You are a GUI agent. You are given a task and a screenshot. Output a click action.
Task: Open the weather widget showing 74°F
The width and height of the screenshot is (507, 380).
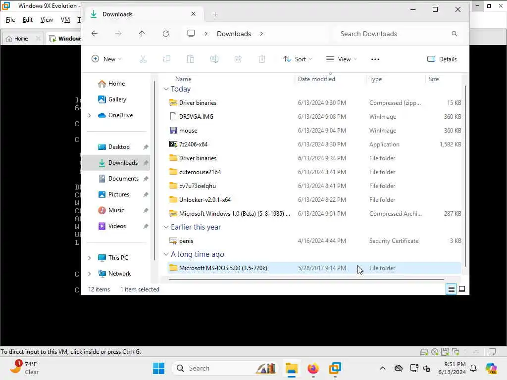(x=24, y=368)
